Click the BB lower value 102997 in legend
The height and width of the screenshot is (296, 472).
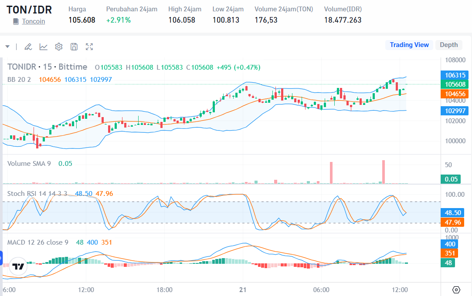(x=101, y=80)
